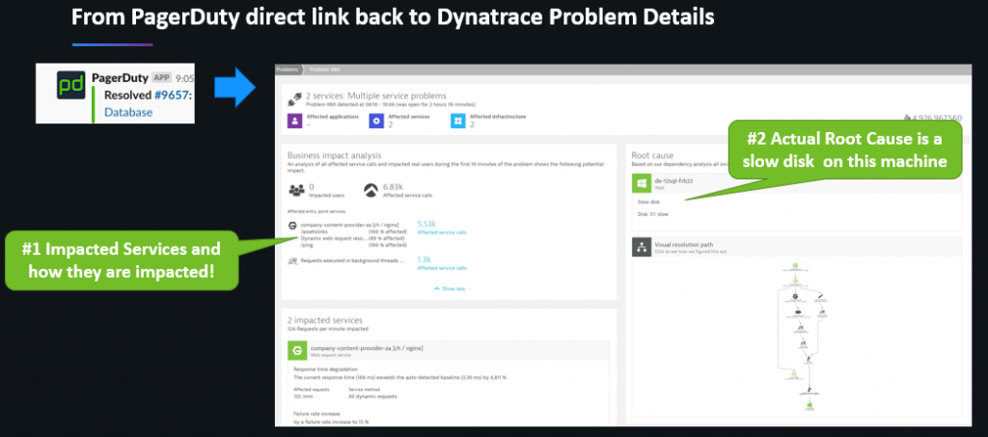Click the bottom green host node in graph
Image resolution: width=988 pixels, height=437 pixels.
[808, 405]
